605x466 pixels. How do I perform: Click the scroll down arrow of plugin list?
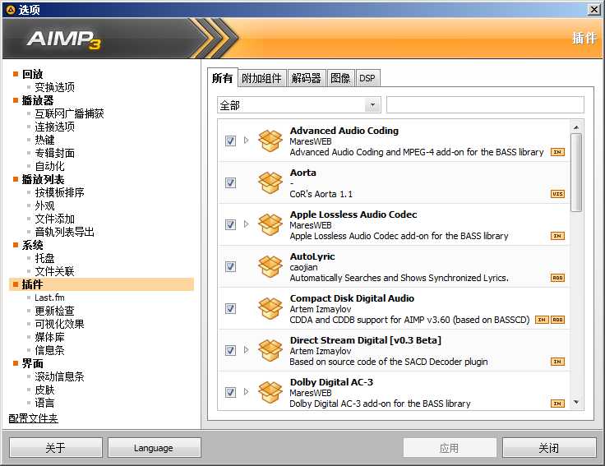coord(576,403)
